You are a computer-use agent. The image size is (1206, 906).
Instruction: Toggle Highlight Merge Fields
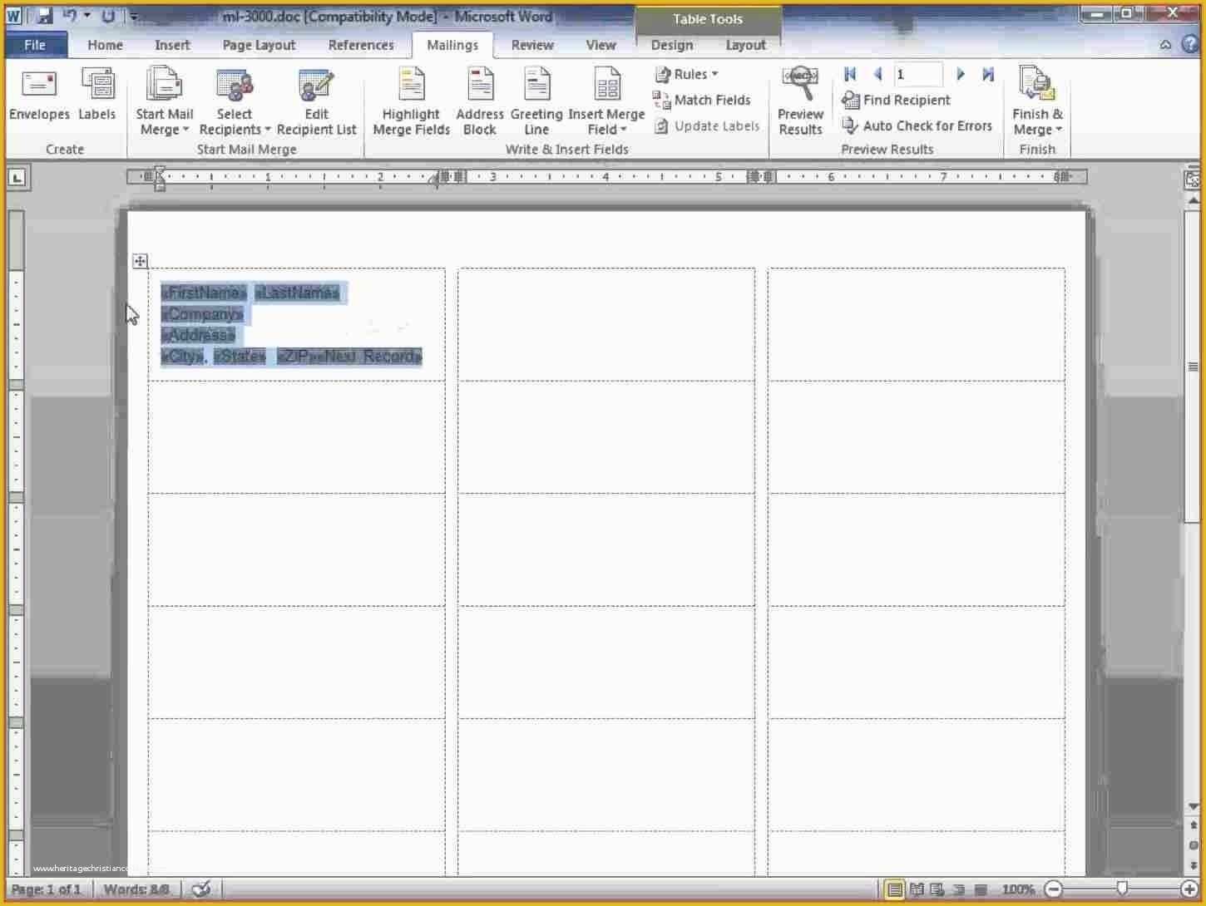click(x=411, y=101)
